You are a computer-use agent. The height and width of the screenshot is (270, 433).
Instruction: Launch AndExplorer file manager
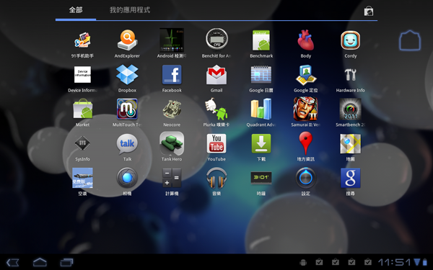click(127, 40)
